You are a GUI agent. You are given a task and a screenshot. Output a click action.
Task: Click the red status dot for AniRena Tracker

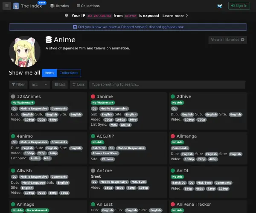[173, 204]
